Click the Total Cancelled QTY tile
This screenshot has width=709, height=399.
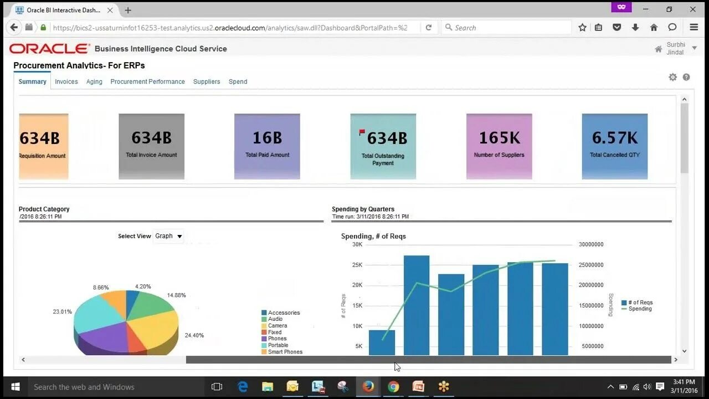coord(615,146)
